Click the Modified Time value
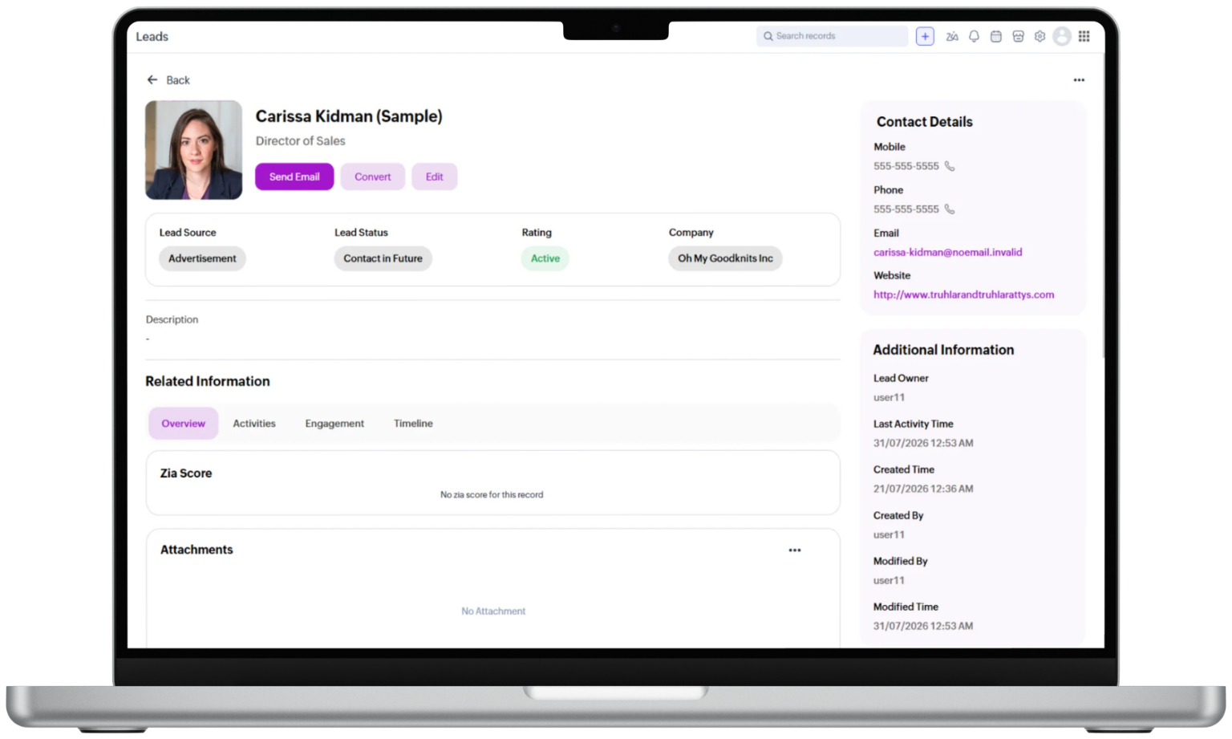This screenshot has width=1232, height=739. [923, 626]
